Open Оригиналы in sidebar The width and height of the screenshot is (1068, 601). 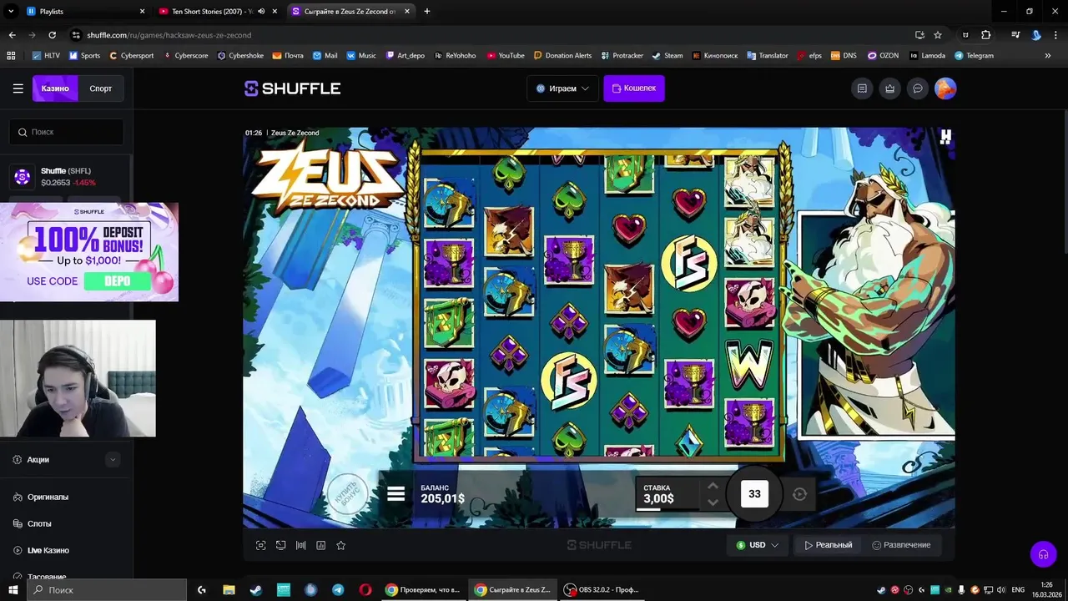tap(48, 497)
